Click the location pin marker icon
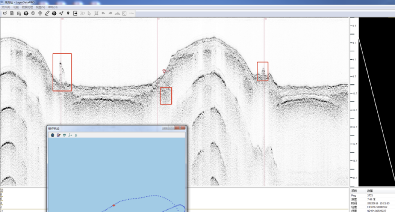395x212 pixels. pyautogui.click(x=68, y=13)
